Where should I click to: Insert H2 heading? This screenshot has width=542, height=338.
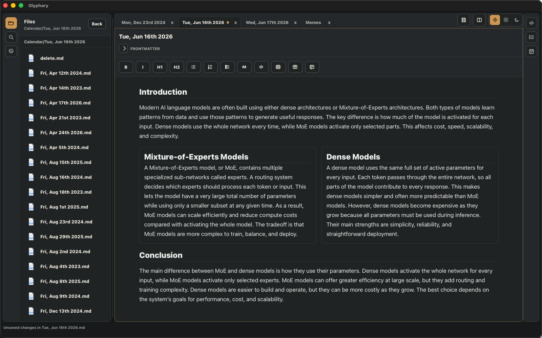click(x=177, y=67)
